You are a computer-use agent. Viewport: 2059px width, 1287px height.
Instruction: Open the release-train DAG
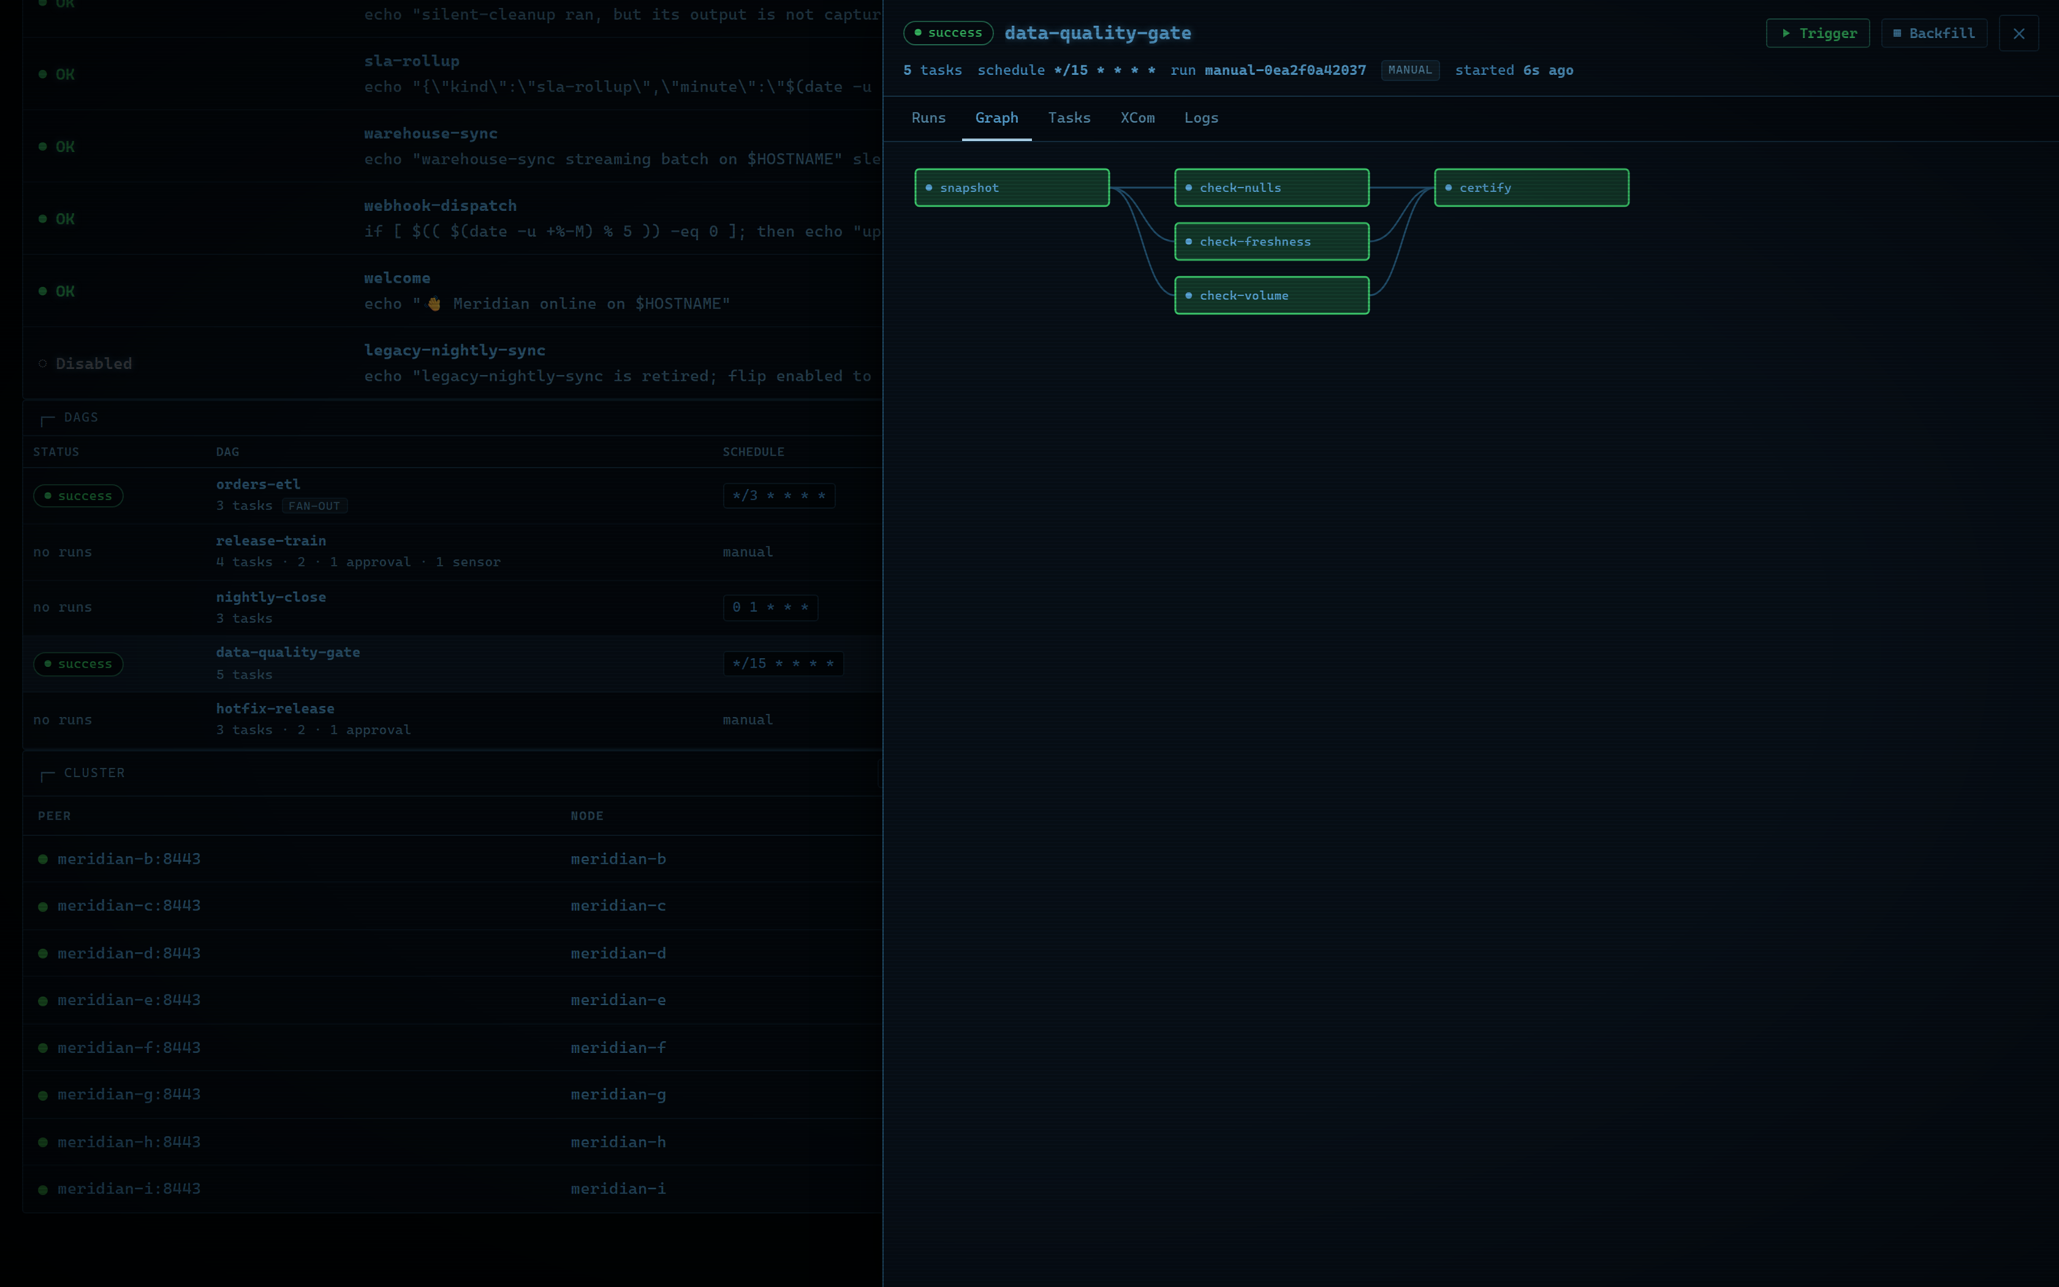click(271, 541)
